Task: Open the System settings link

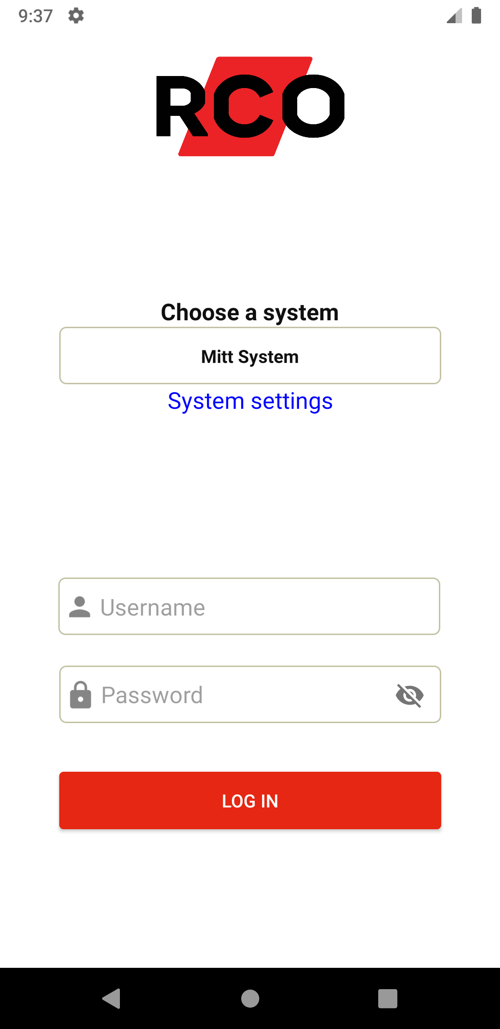Action: 250,401
